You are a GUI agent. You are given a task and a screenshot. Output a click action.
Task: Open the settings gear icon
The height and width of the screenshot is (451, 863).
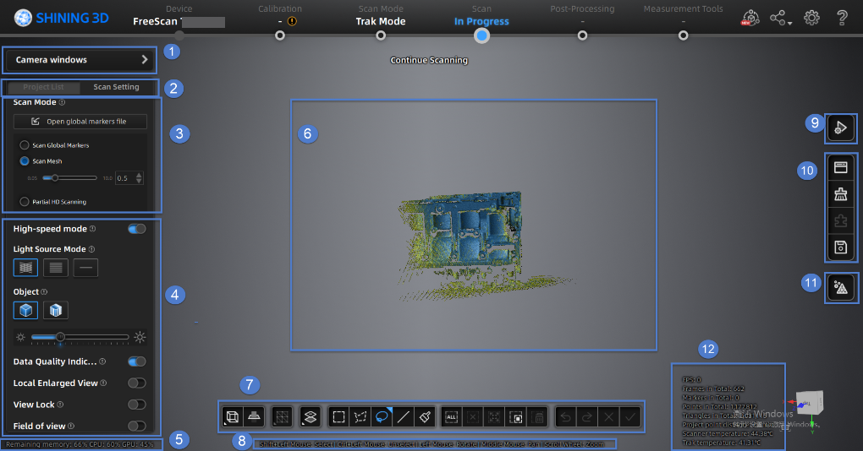pos(811,17)
